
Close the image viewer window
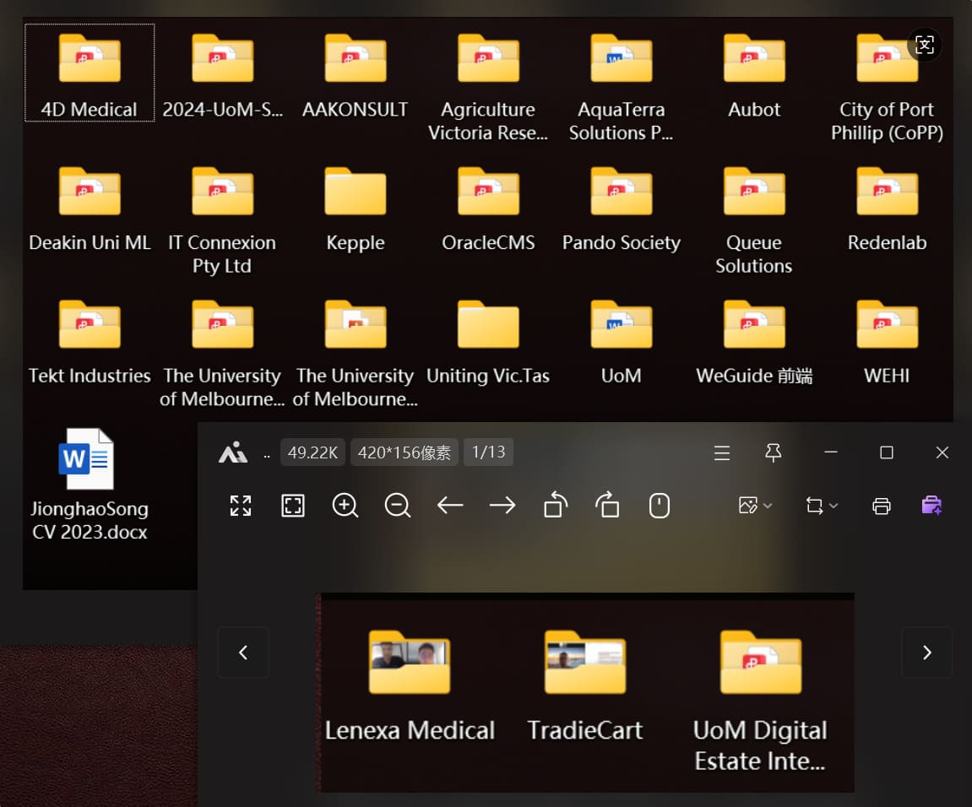pyautogui.click(x=942, y=452)
